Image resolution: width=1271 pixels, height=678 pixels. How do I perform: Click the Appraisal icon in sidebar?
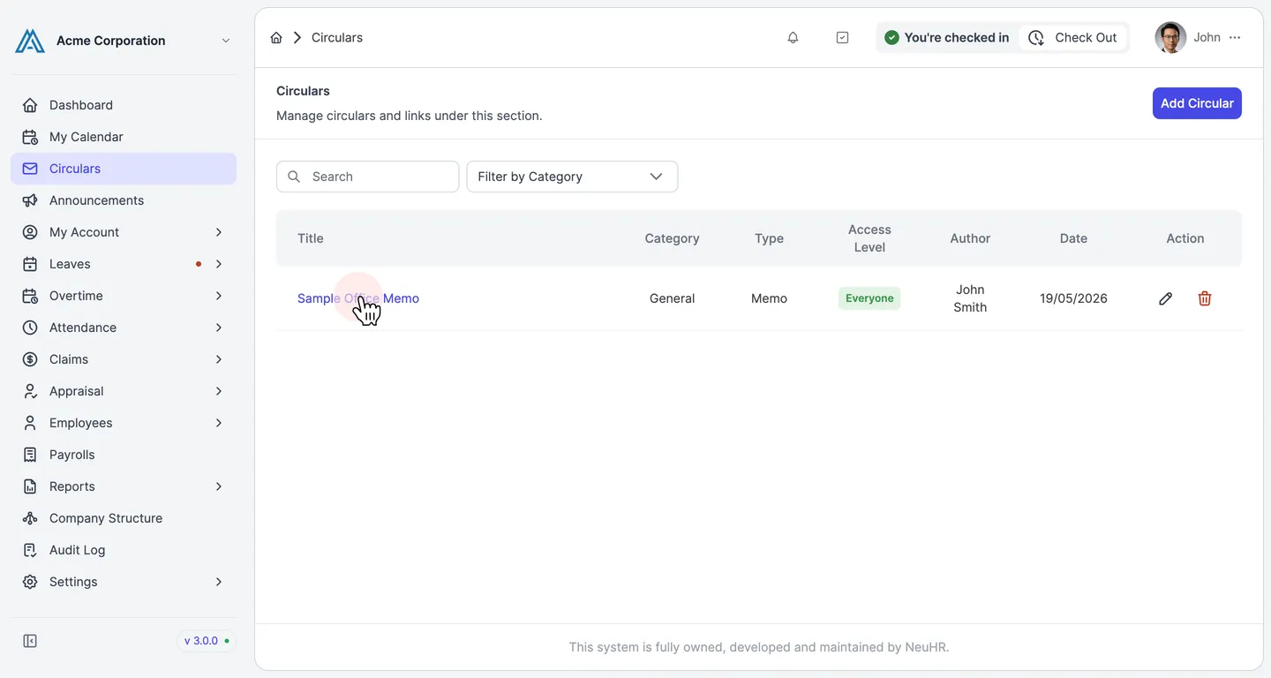click(30, 391)
